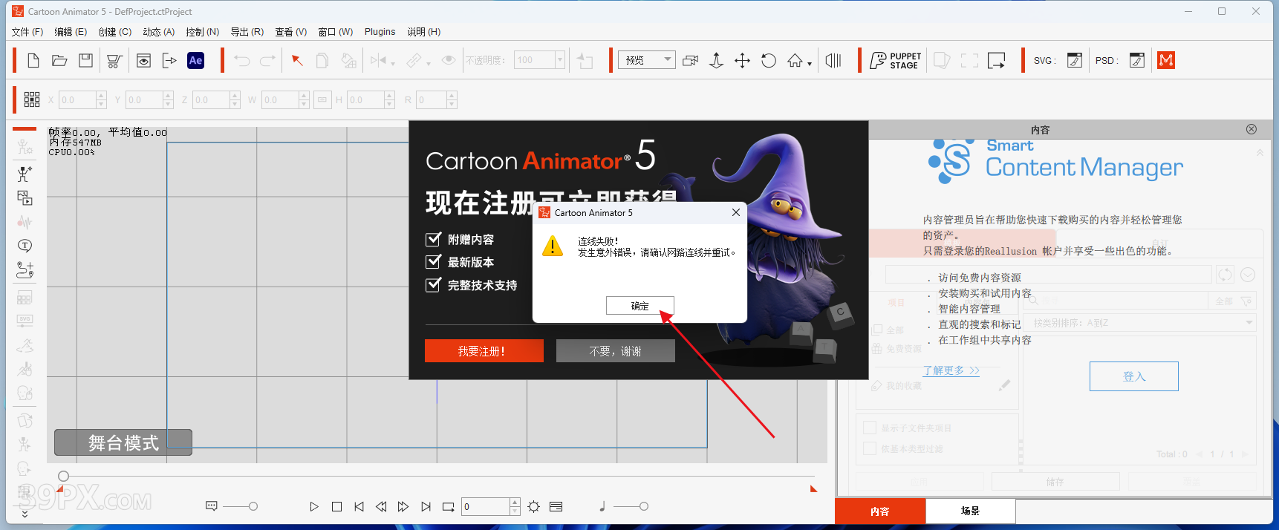The height and width of the screenshot is (530, 1279).
Task: Click the After Effects export icon
Action: 195,61
